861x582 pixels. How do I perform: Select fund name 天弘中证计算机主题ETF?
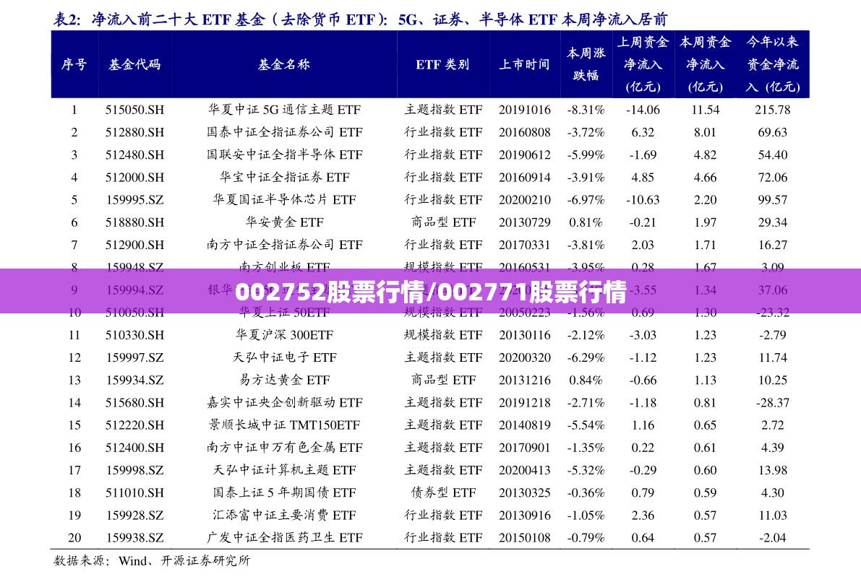pyautogui.click(x=284, y=470)
